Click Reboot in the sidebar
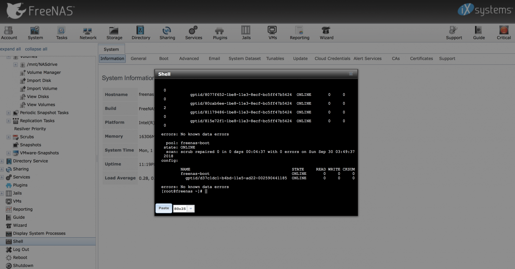This screenshot has width=515, height=269. (x=20, y=257)
